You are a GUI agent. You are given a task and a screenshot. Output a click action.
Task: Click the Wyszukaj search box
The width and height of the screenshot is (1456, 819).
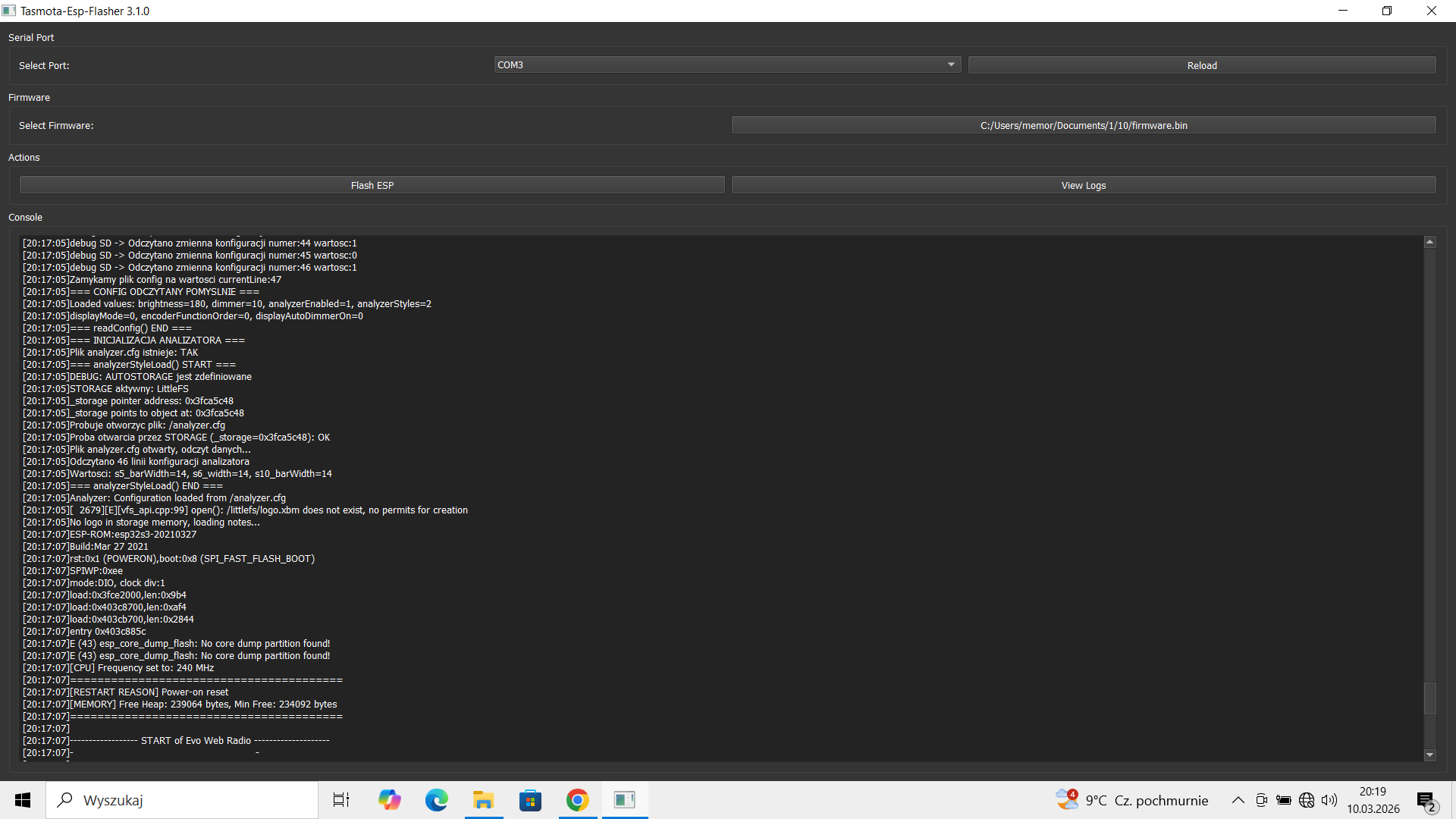[182, 800]
